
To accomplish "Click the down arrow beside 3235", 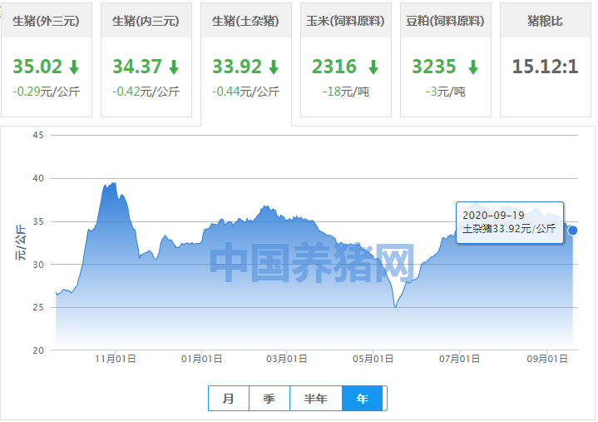I will tap(474, 67).
